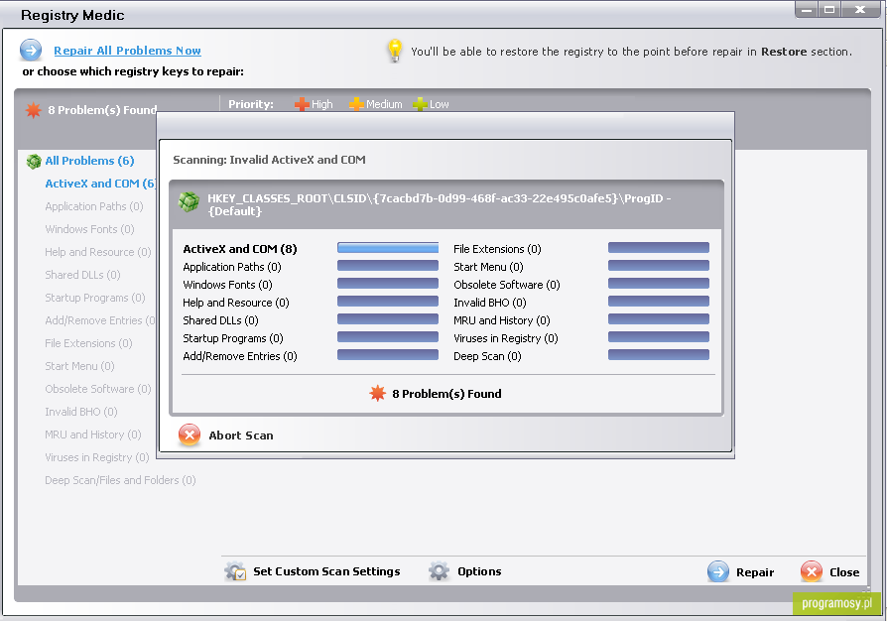Open Set Custom Scan Settings
The height and width of the screenshot is (621, 887).
click(326, 571)
